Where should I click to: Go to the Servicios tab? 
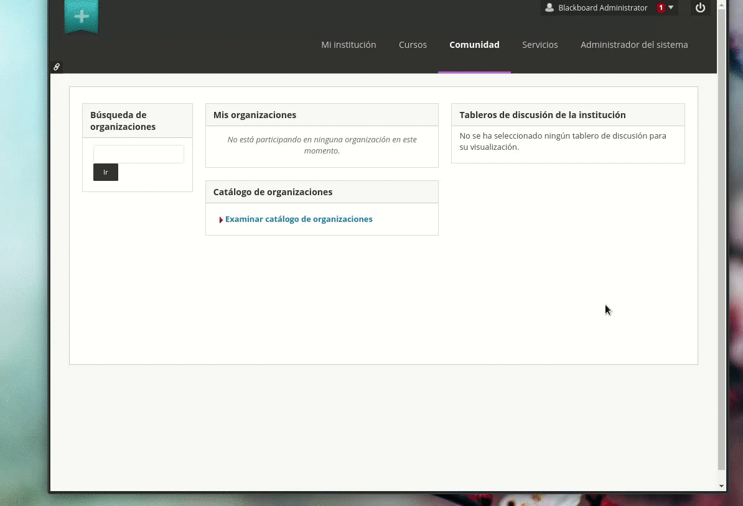point(540,45)
